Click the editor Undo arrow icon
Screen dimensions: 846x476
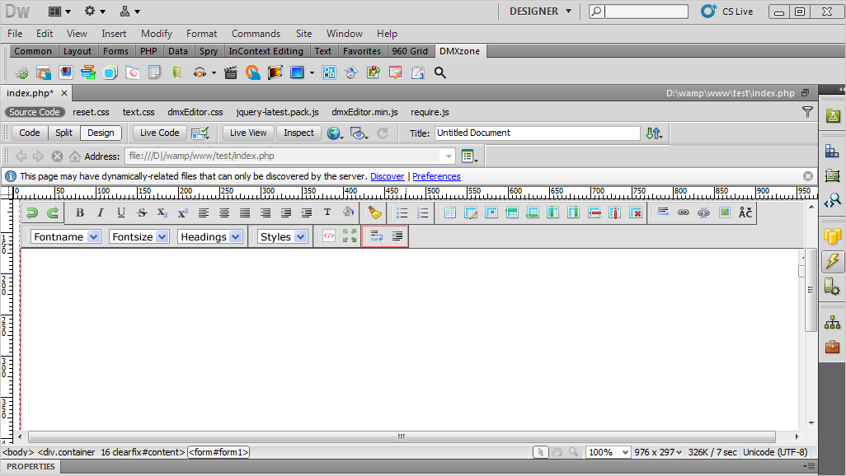[x=32, y=213]
